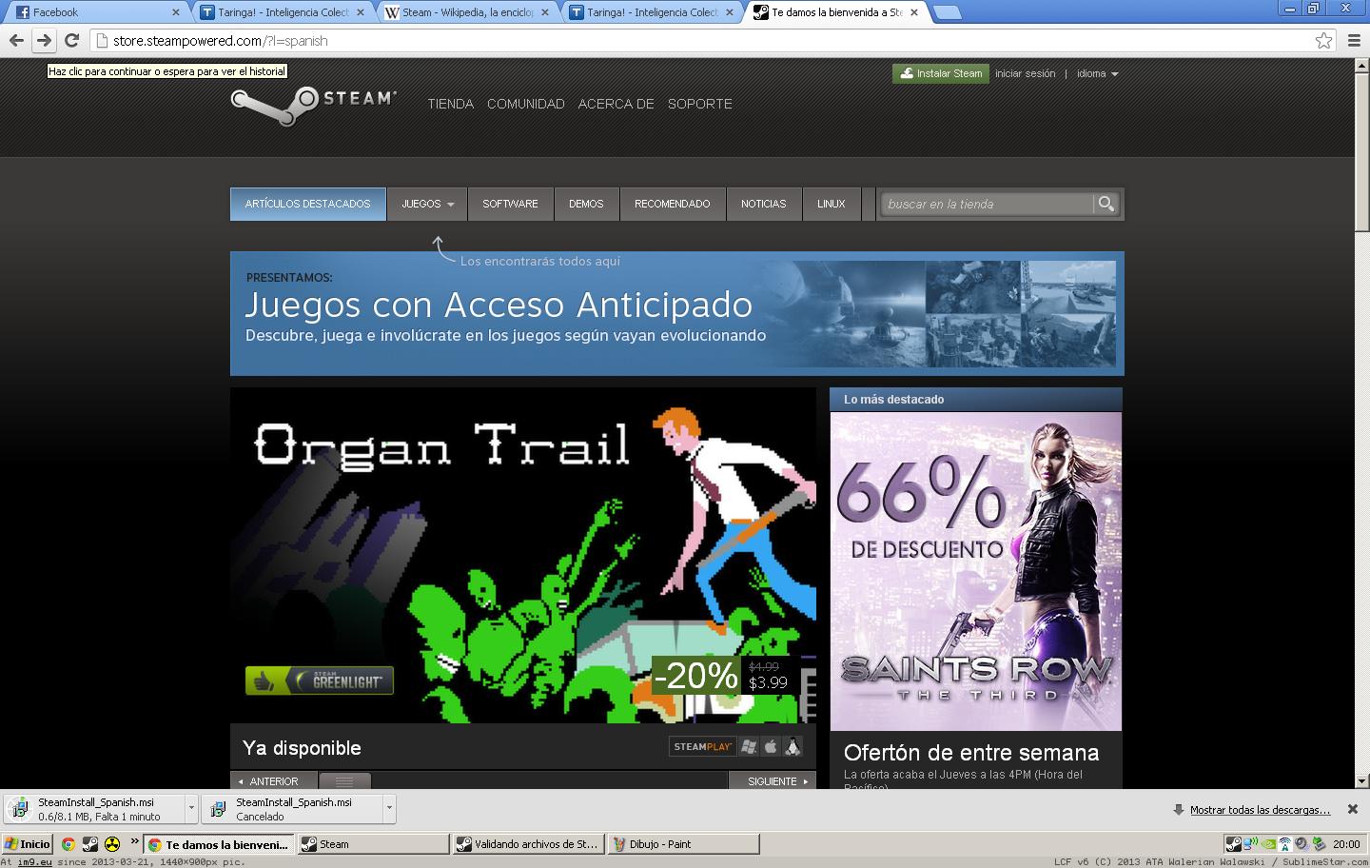The height and width of the screenshot is (868, 1370).
Task: Click the Chrome quick launch icon in the taskbar
Action: (x=68, y=844)
